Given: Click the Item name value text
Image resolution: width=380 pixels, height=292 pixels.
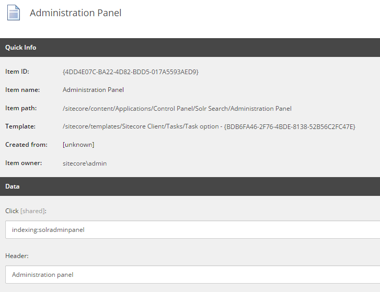Looking at the screenshot, I should 93,90.
